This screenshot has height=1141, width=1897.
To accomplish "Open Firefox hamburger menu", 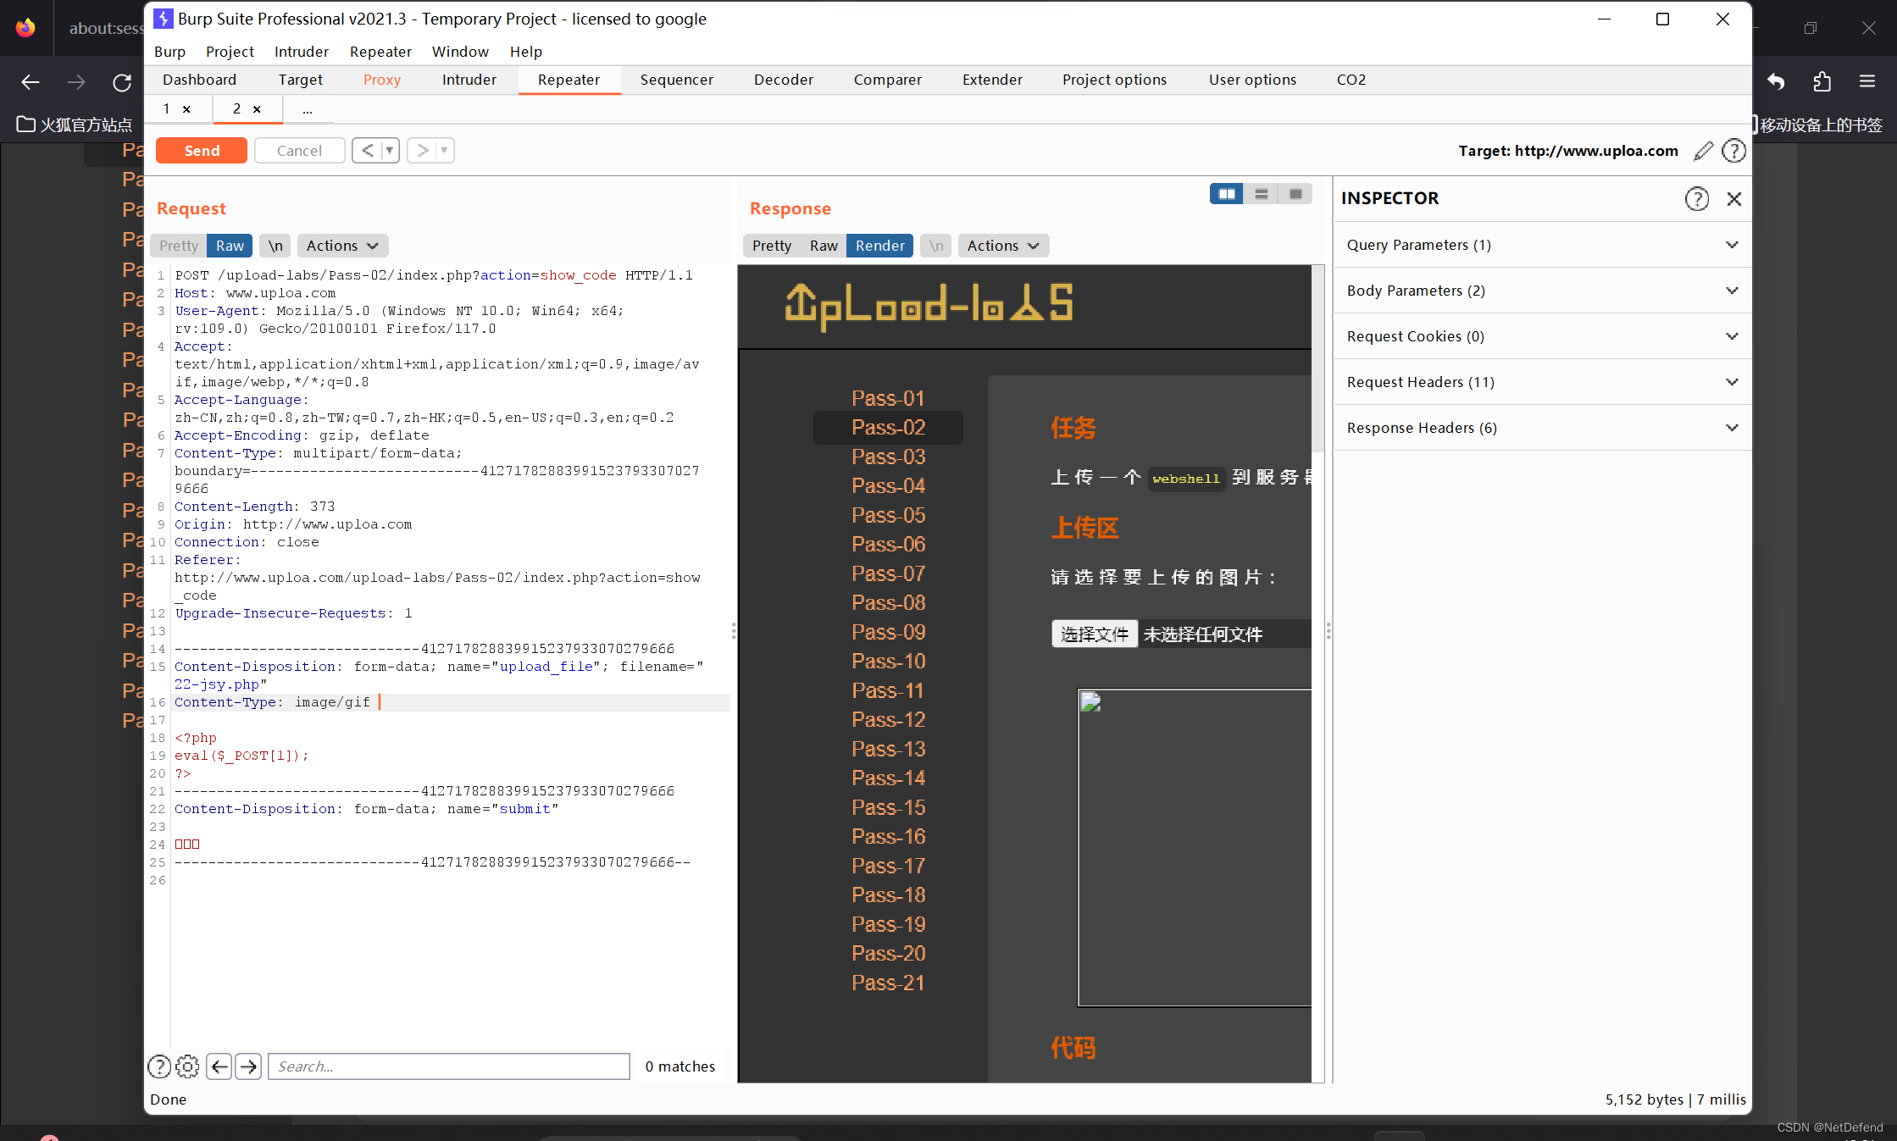I will 1867,81.
